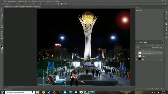Select the Clone Stamp tool

(2, 23)
